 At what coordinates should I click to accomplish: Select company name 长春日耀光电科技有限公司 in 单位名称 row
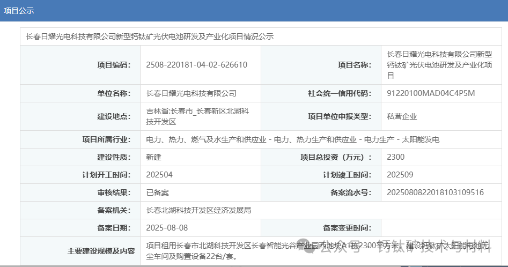[191, 93]
